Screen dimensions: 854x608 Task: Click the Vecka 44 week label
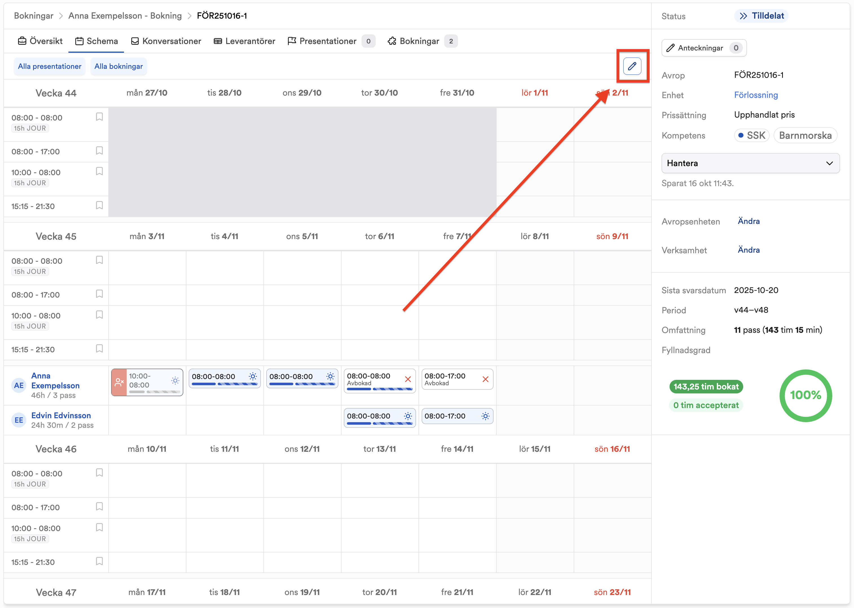56,93
